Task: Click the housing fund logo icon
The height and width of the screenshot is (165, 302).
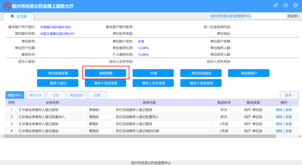Action: [x=7, y=6]
